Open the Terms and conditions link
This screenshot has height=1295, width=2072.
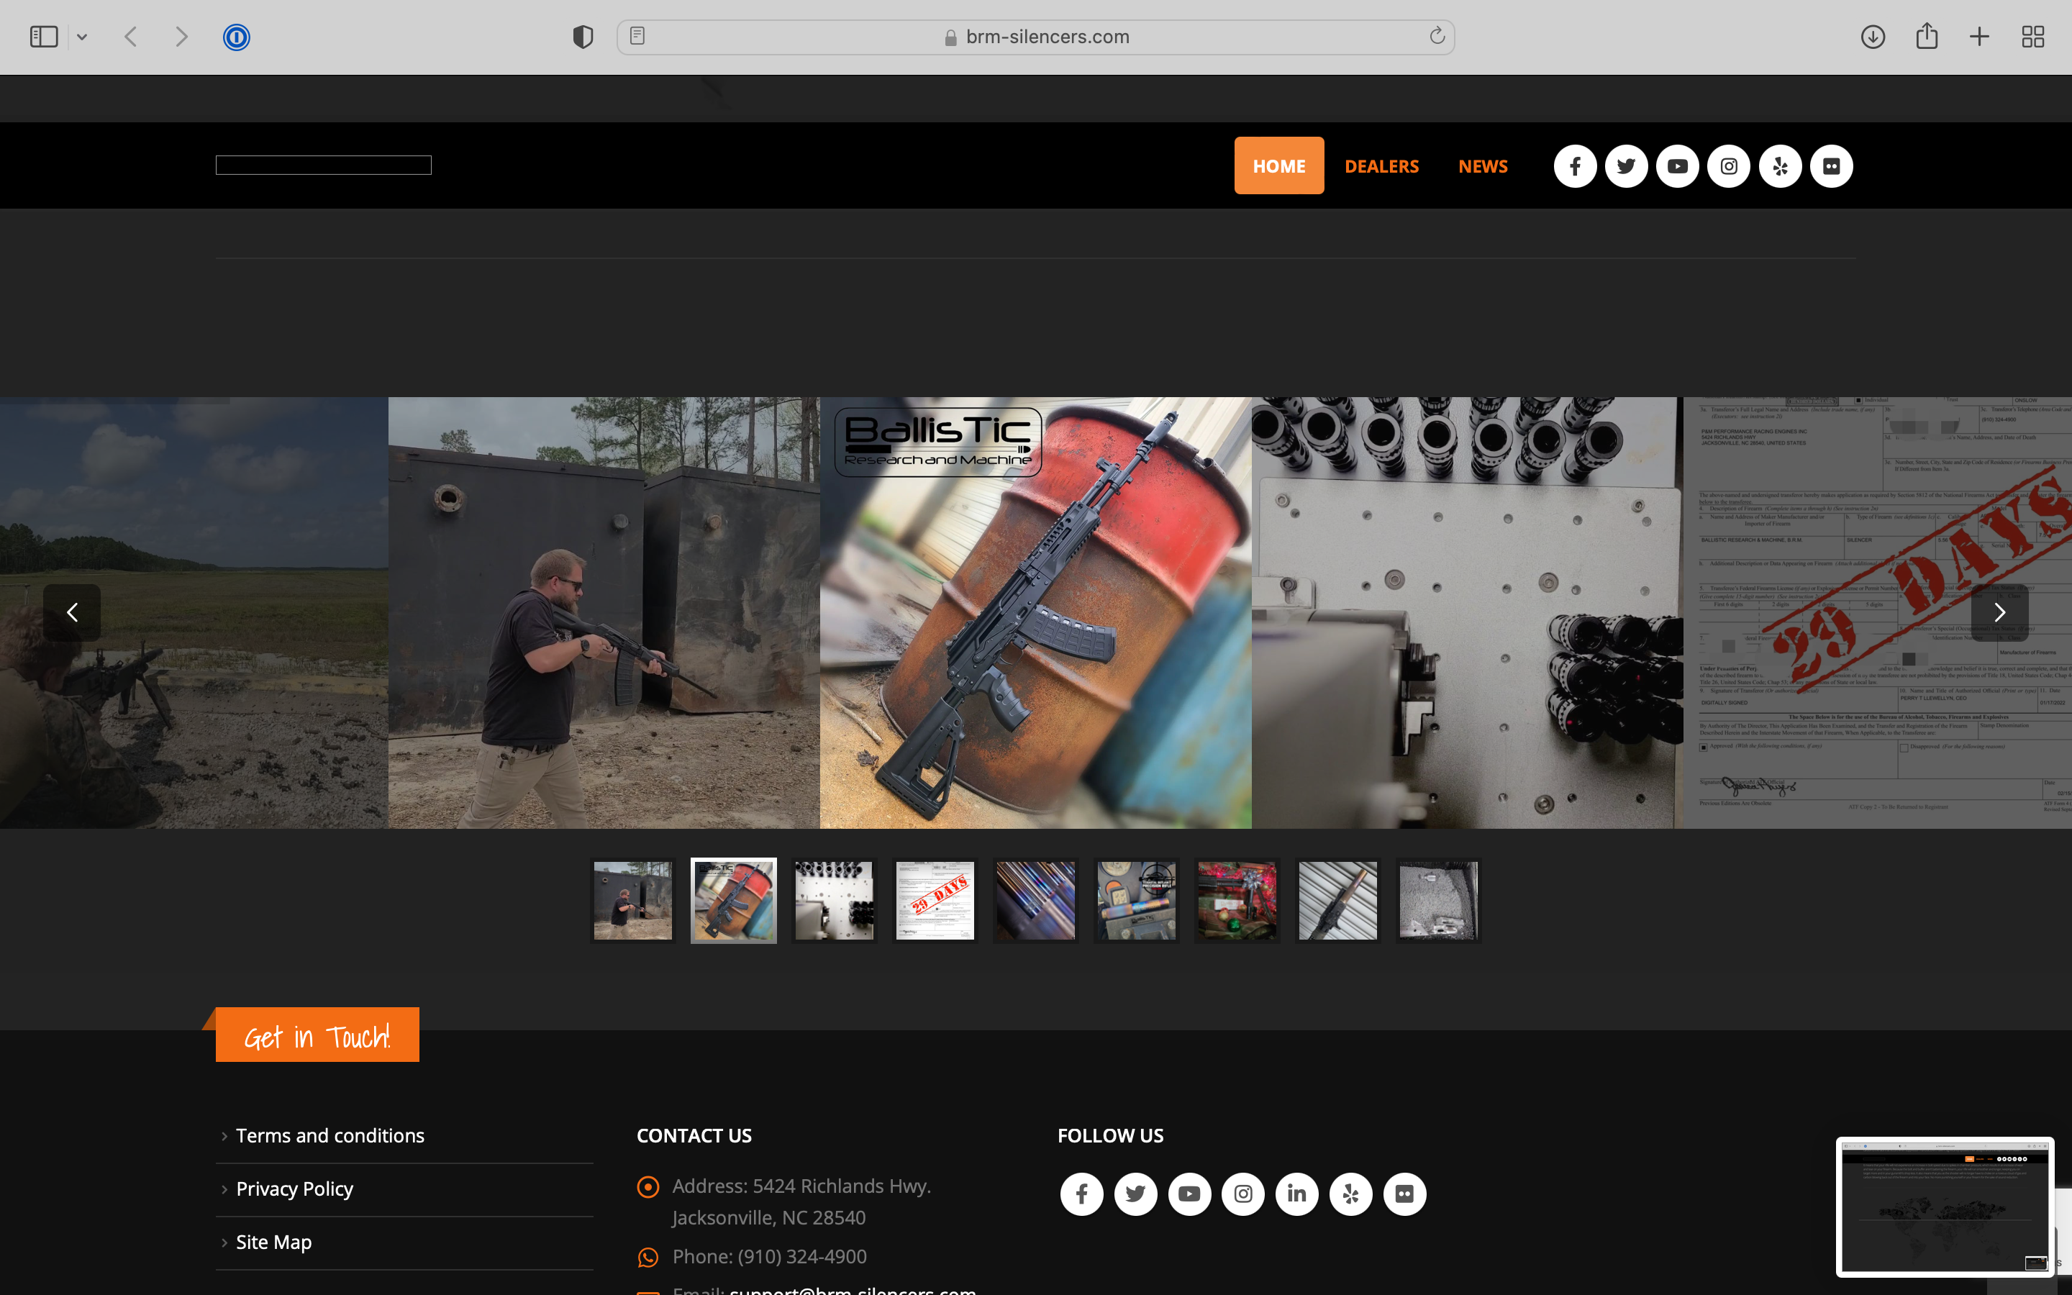pos(330,1136)
